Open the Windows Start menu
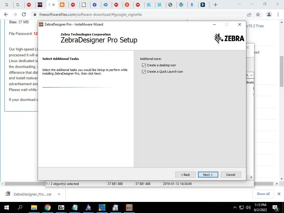The image size is (284, 213). click(x=7, y=207)
